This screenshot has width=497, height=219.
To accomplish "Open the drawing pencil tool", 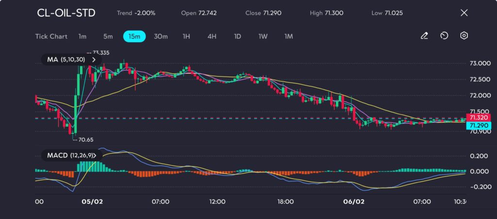I will (424, 36).
